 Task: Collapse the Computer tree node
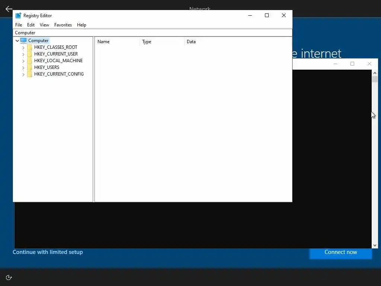point(17,41)
